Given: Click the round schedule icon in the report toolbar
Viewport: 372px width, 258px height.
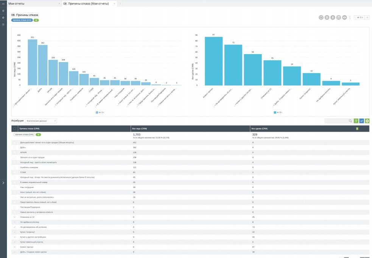Looking at the screenshot, I should point(339,17).
